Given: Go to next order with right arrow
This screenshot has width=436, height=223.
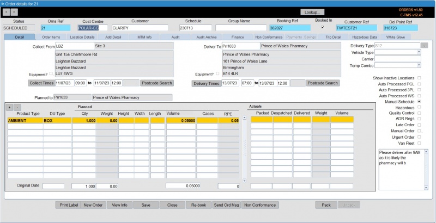Looking at the screenshot, I should 14,12.
